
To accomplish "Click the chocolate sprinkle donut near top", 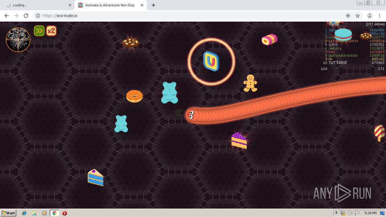I will click(x=131, y=42).
